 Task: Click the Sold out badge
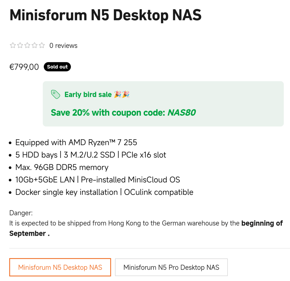pyautogui.click(x=57, y=67)
